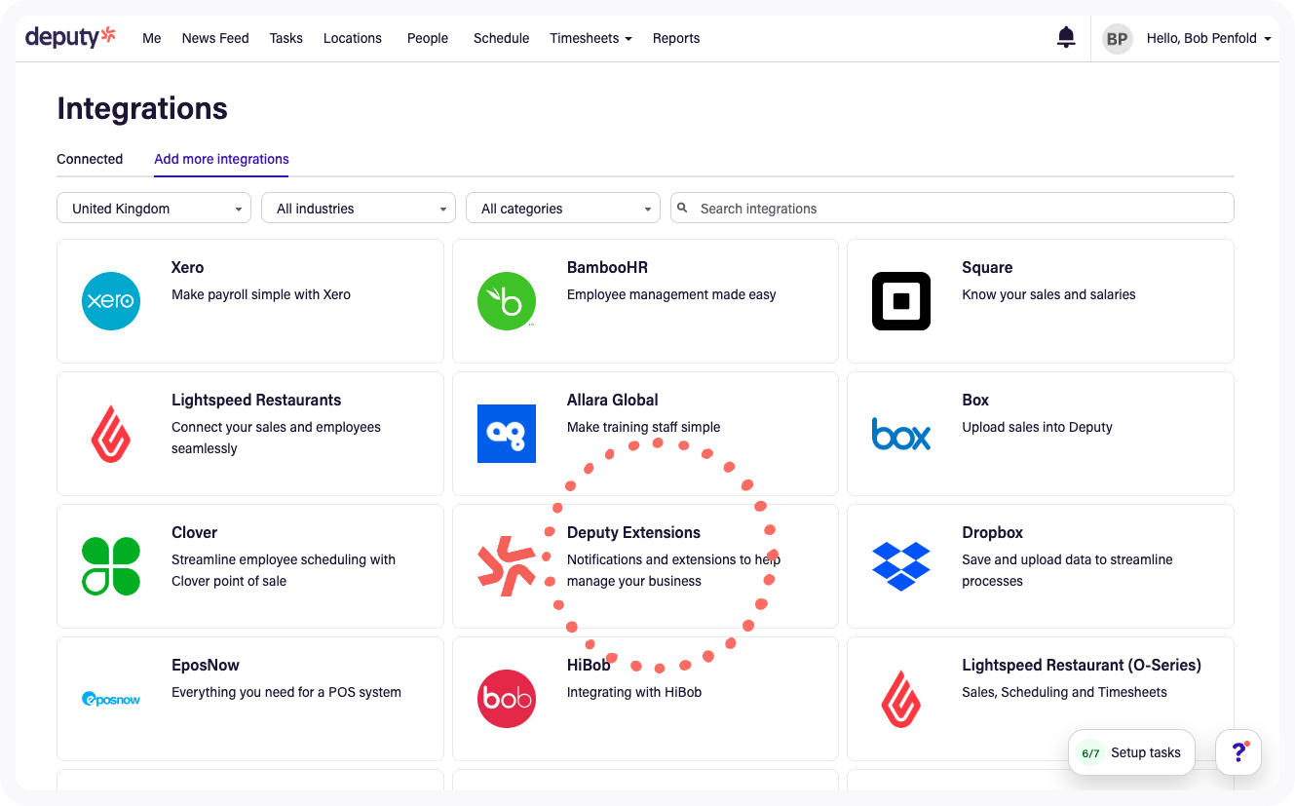Open the United Kingdom country dropdown

(154, 208)
